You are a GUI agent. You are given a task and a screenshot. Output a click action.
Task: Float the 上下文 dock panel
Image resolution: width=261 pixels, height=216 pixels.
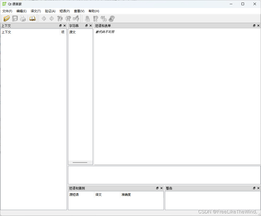tap(60, 25)
